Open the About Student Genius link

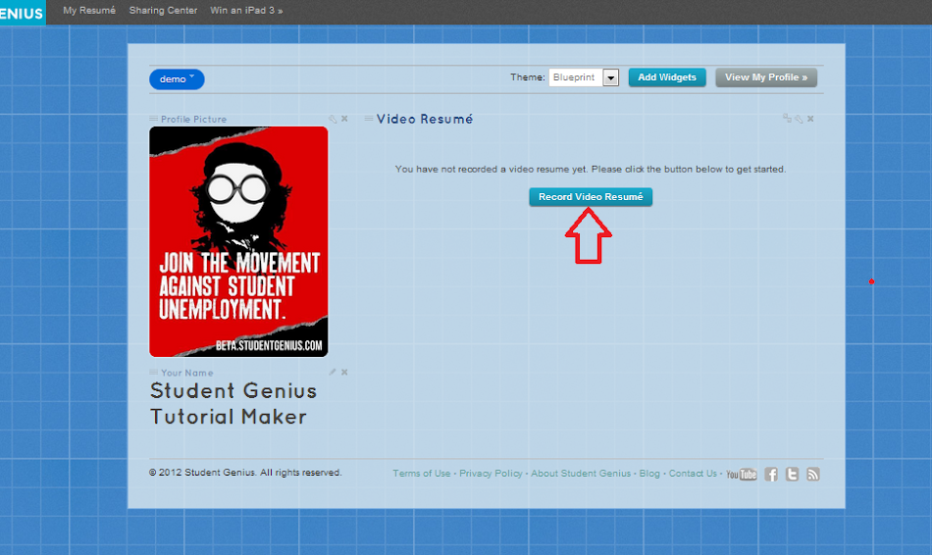[x=581, y=473]
